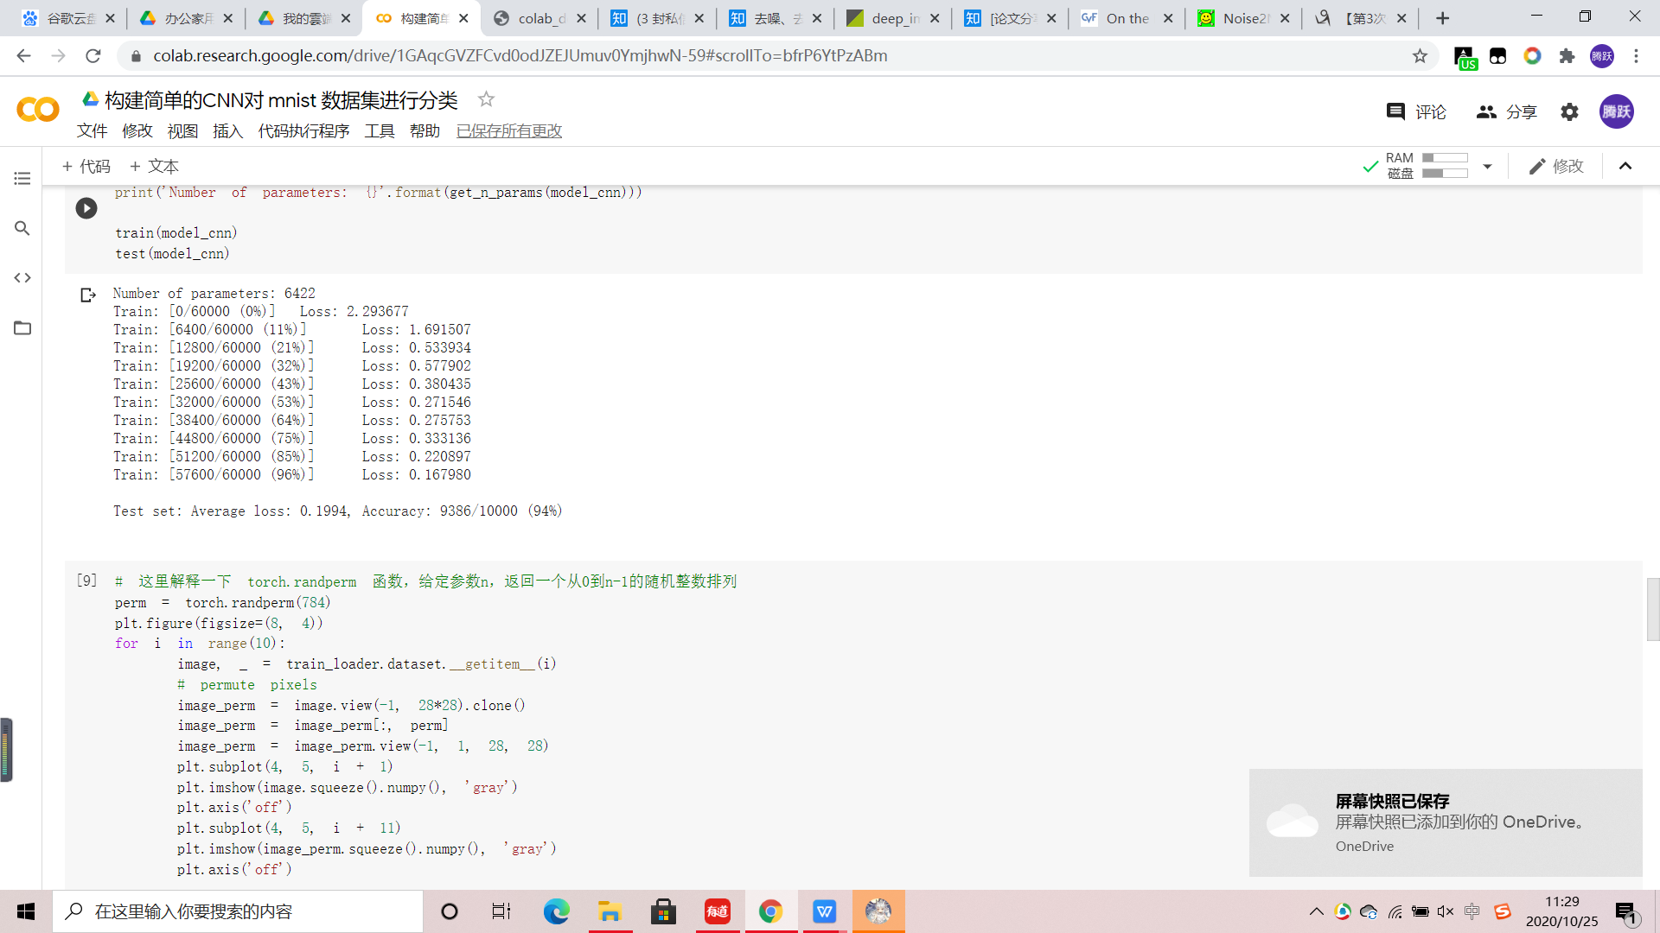Run the model_cnn training code cell

tap(86, 208)
